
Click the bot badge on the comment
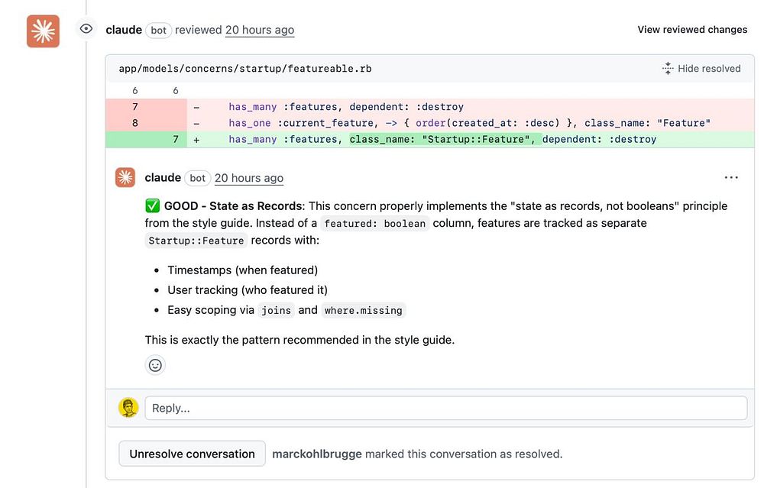(197, 178)
